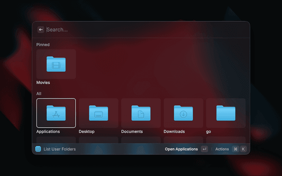Click the List User Folders title text

click(59, 149)
